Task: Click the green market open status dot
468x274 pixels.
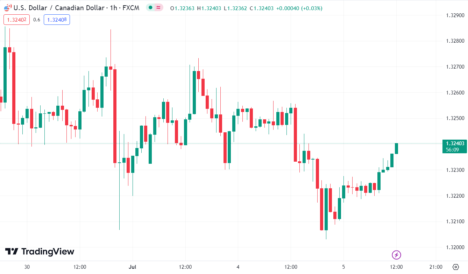Action: [150, 8]
